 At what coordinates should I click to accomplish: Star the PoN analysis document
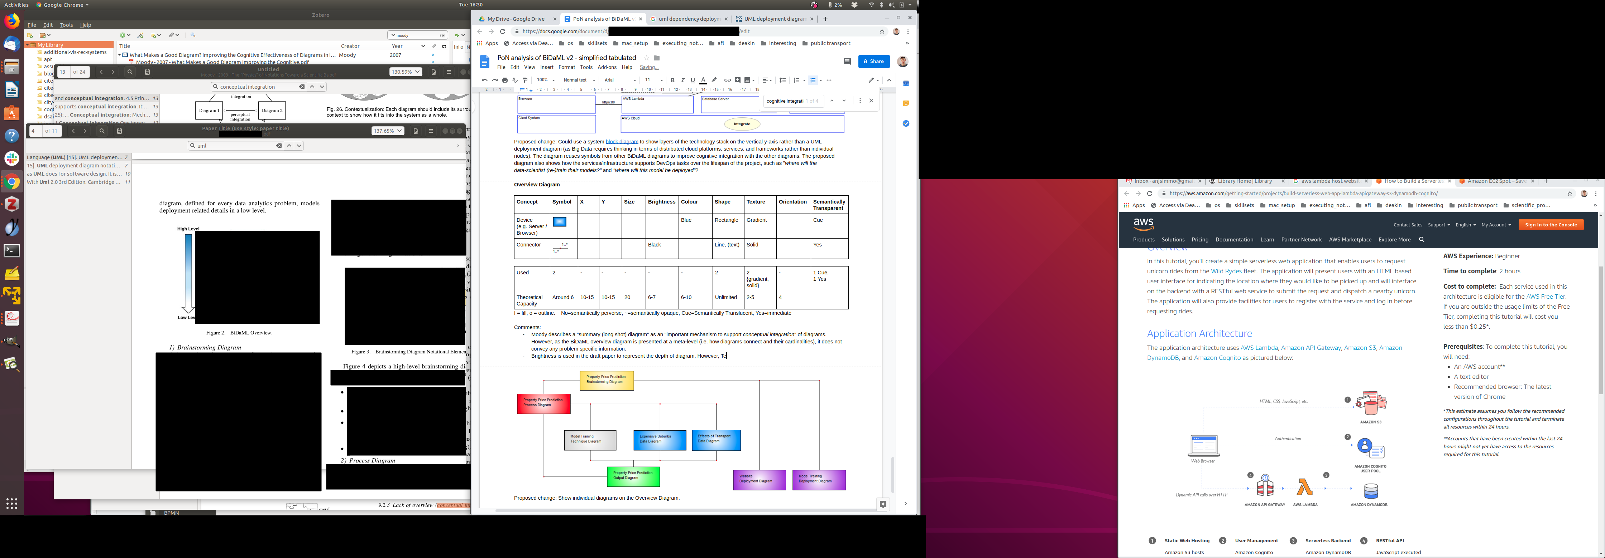pos(646,58)
